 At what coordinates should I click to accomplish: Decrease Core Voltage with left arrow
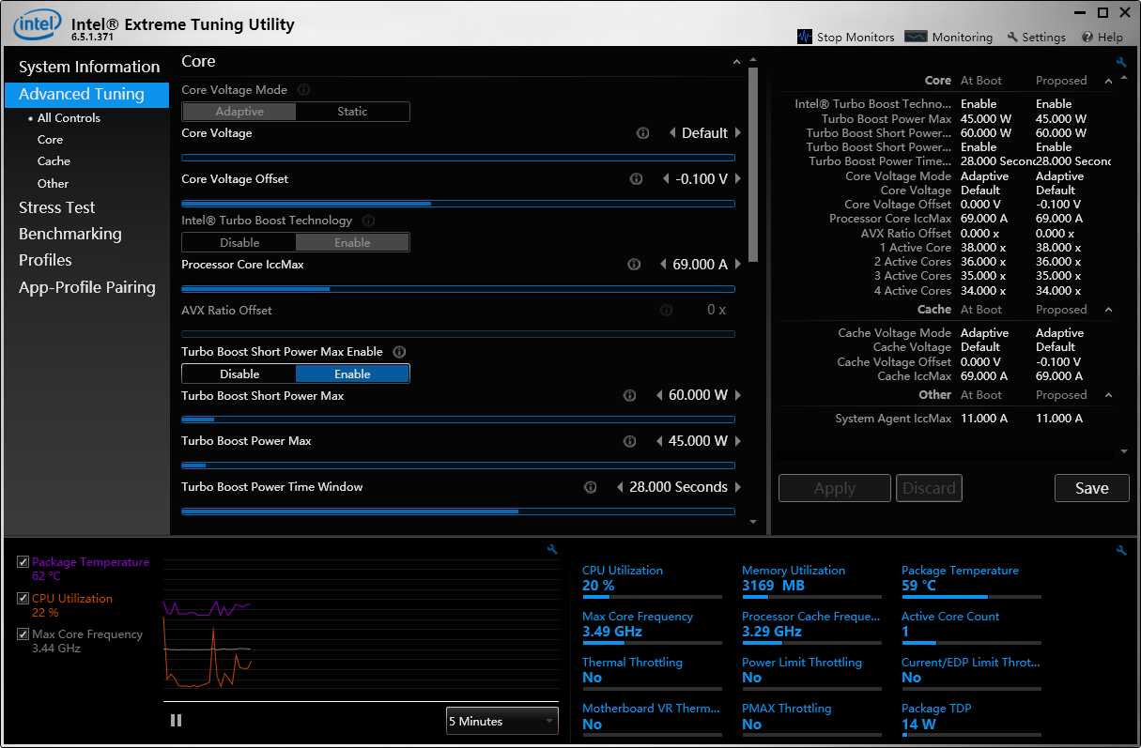pos(672,133)
